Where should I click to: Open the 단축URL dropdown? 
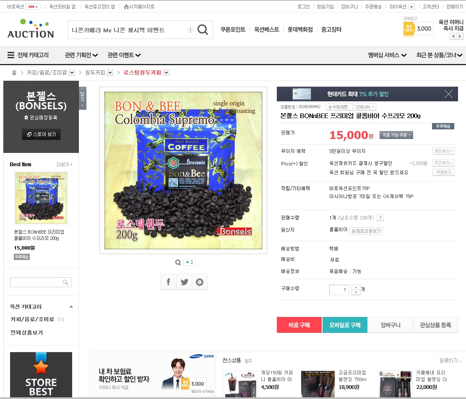tap(365, 107)
